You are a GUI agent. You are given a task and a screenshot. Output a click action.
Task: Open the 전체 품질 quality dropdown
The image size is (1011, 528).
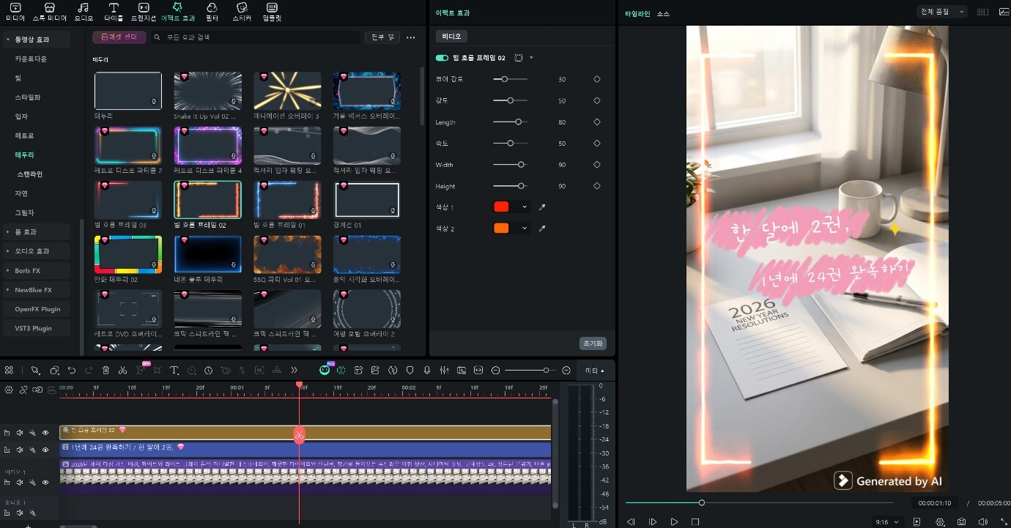[942, 12]
